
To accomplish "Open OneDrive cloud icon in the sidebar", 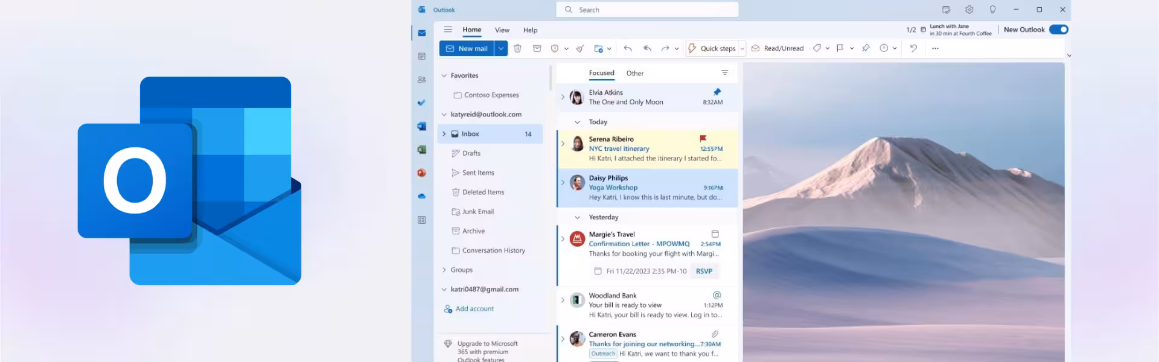I will 421,196.
